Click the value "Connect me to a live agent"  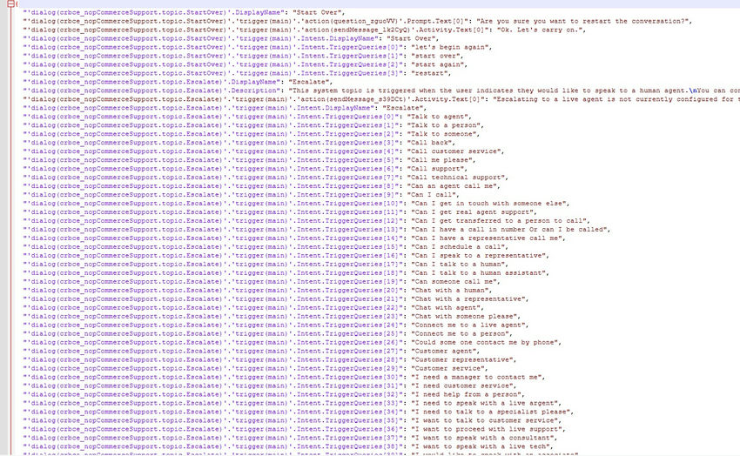coord(469,325)
